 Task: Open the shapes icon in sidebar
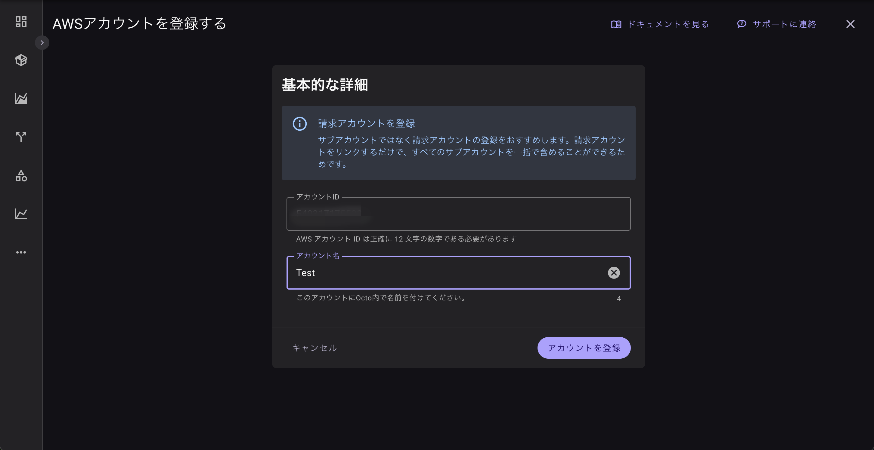[x=21, y=175]
